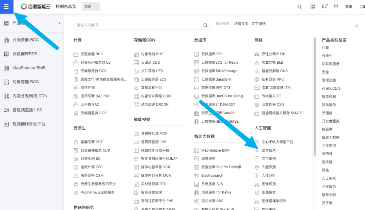Select 智能视频 in category list
This screenshot has height=210, width=365.
click(329, 96)
